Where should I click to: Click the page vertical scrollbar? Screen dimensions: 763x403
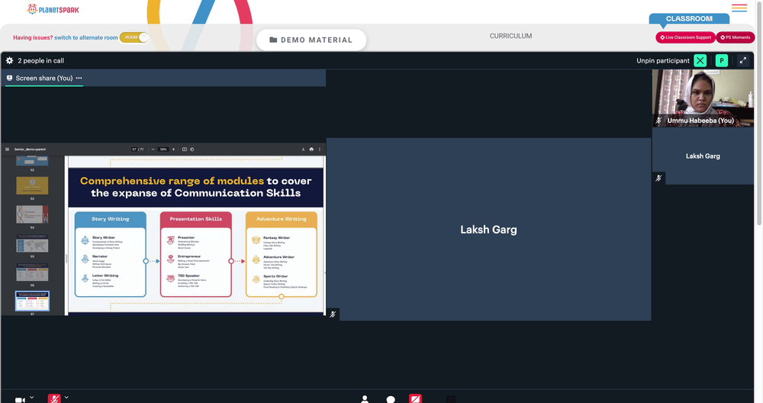[x=759, y=112]
